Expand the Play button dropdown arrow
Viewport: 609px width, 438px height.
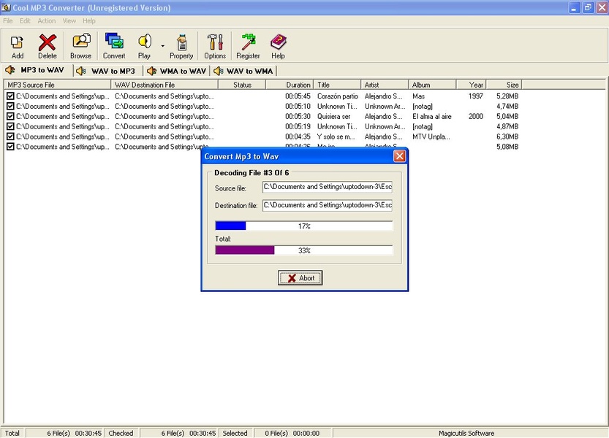(162, 45)
